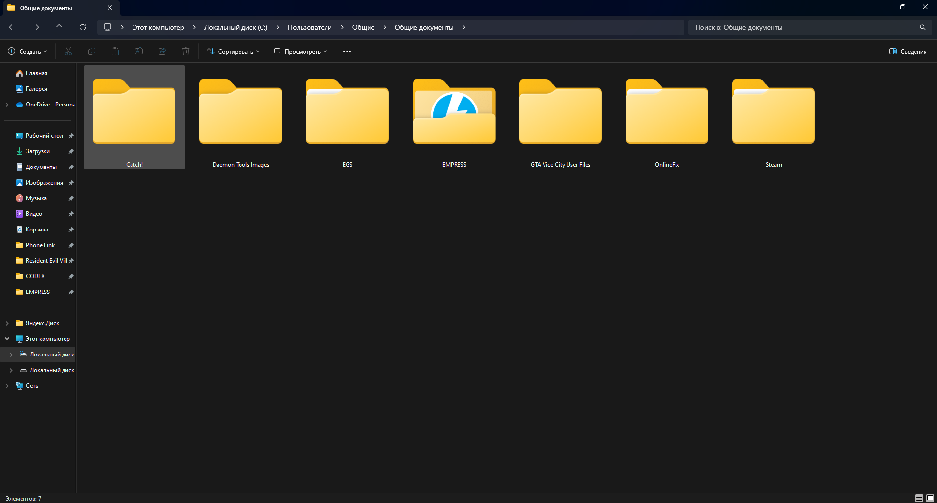Open the three-dot more options menu

pos(347,51)
